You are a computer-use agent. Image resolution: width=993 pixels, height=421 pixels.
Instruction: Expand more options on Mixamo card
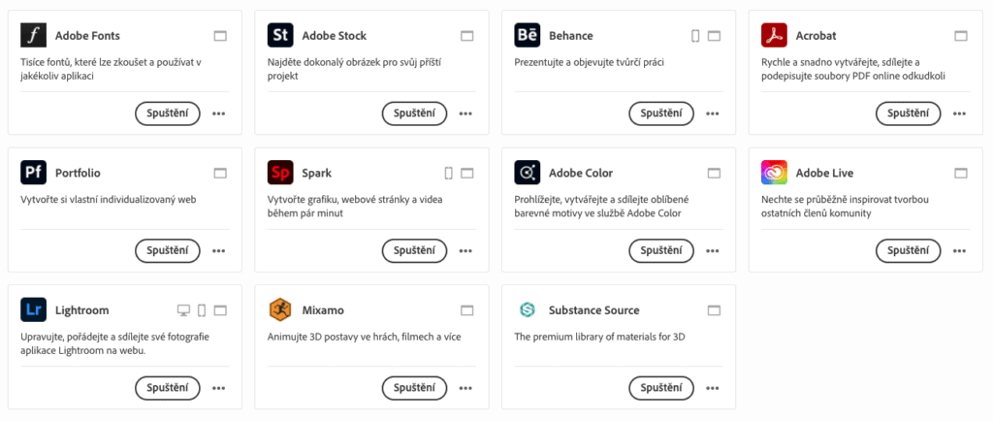tap(466, 388)
